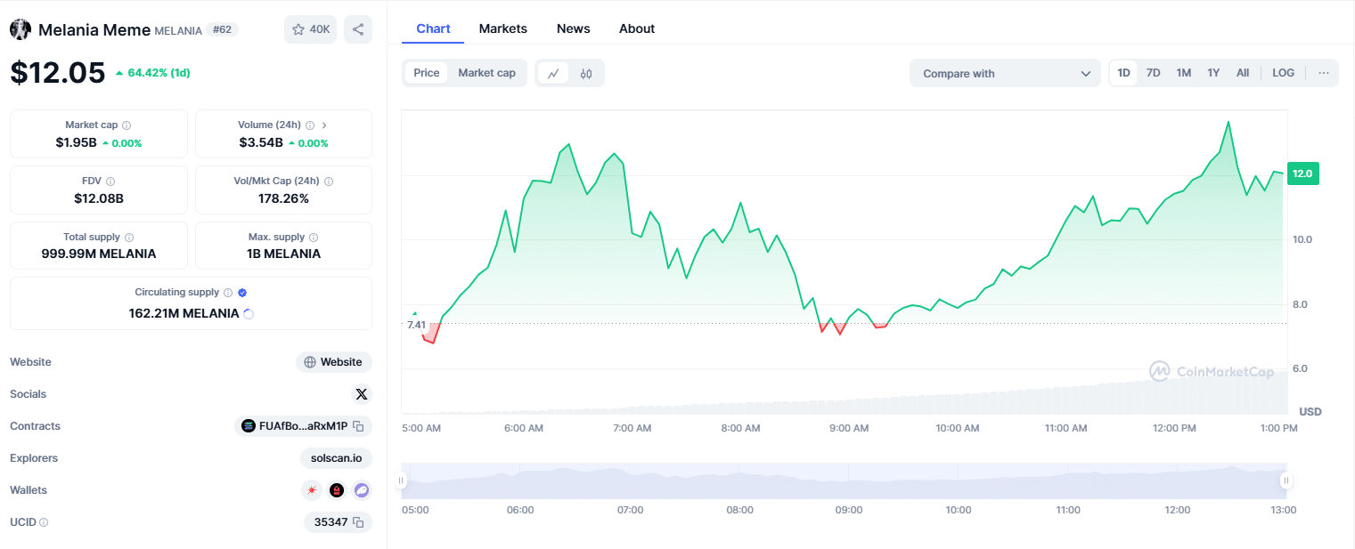Open the solscan.io explorer link

pos(336,458)
